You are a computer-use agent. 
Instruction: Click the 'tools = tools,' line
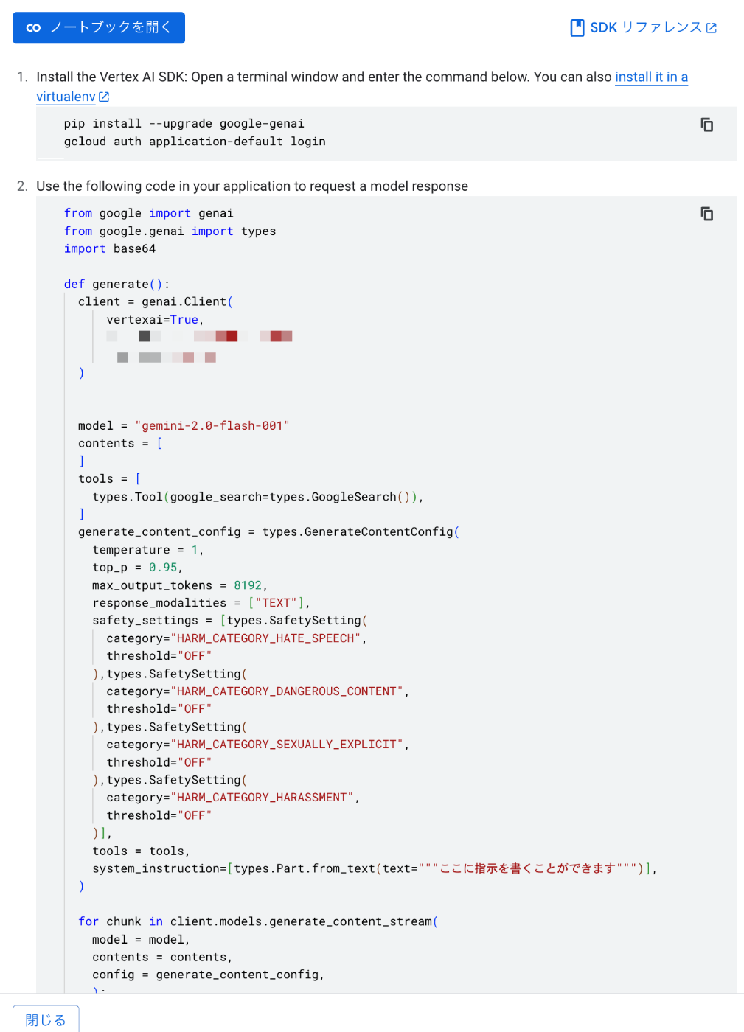(x=141, y=851)
